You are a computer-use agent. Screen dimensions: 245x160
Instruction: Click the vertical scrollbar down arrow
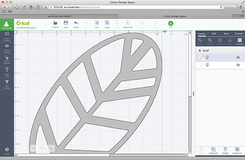190,152
